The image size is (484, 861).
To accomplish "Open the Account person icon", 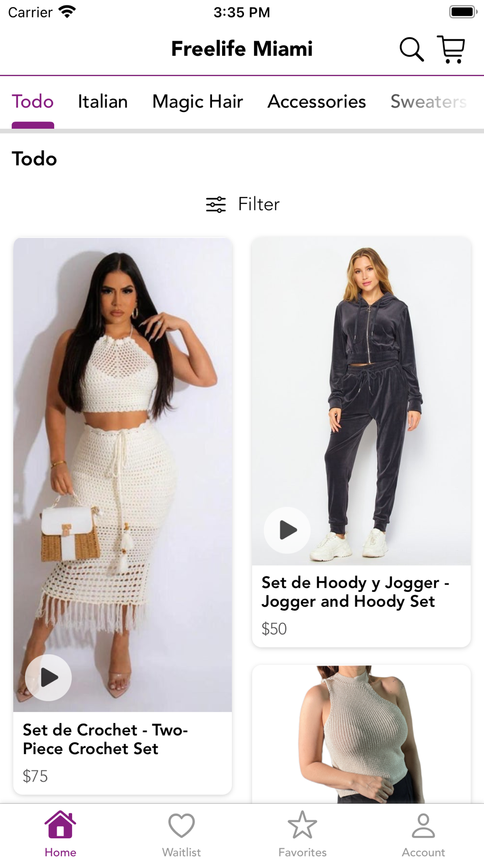I will coord(423,825).
